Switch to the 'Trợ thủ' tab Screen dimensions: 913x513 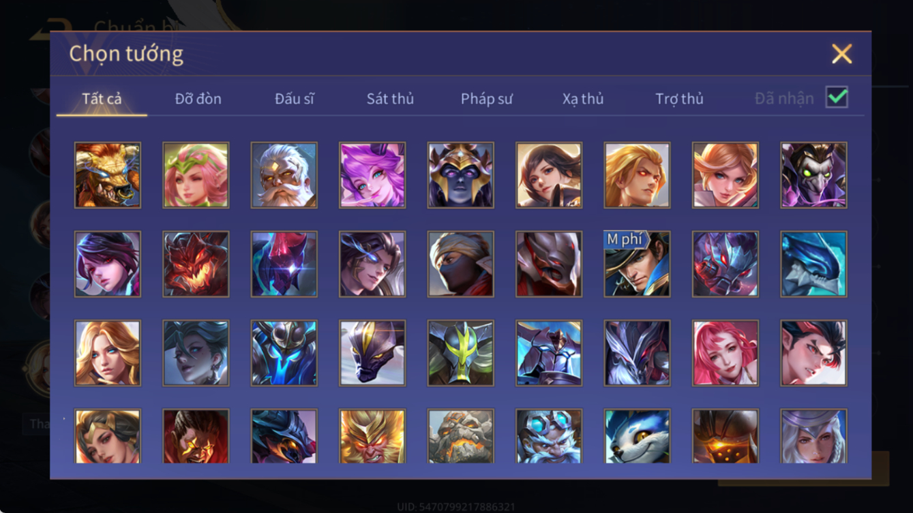[x=679, y=99]
